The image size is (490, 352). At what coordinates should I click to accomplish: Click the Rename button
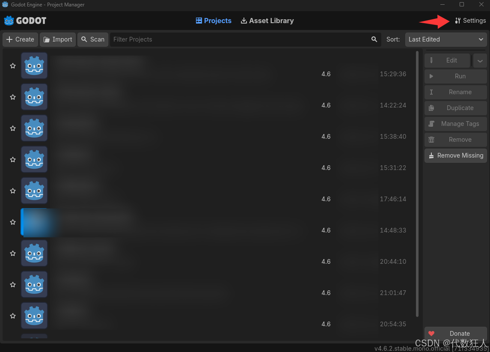[x=456, y=92]
